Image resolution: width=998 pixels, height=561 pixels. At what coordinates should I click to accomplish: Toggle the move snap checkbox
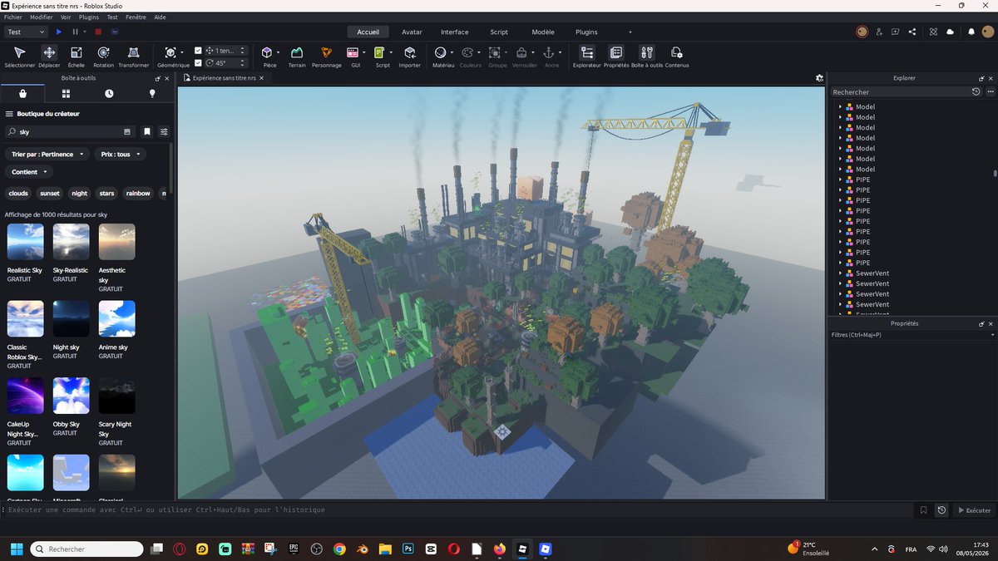198,51
